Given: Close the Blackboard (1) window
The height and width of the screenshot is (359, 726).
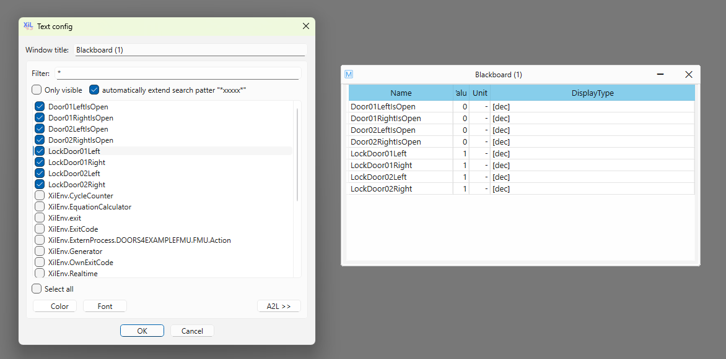Looking at the screenshot, I should click(x=688, y=74).
